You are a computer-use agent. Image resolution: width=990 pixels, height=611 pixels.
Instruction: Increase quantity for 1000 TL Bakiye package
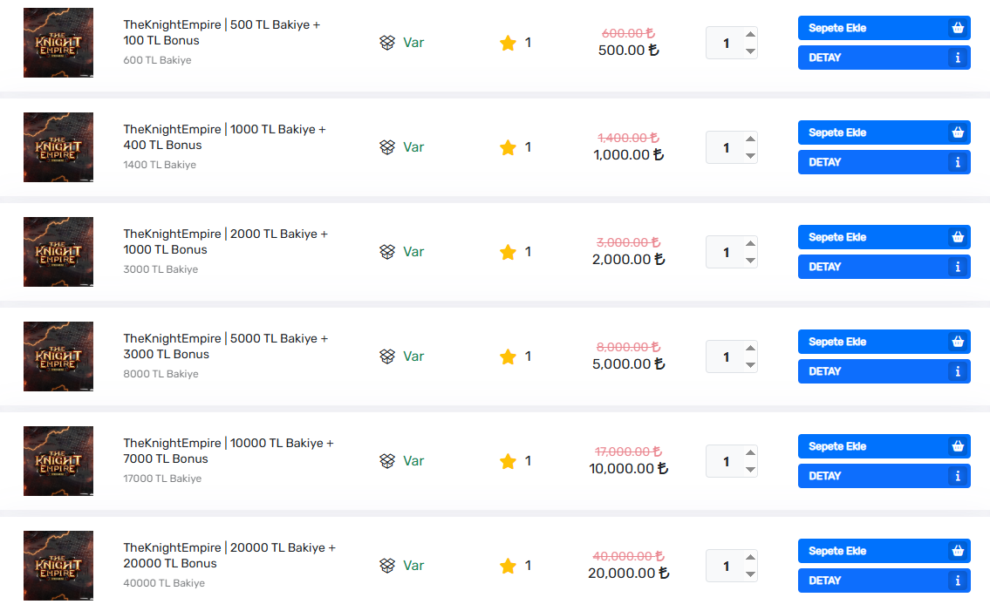(x=750, y=139)
